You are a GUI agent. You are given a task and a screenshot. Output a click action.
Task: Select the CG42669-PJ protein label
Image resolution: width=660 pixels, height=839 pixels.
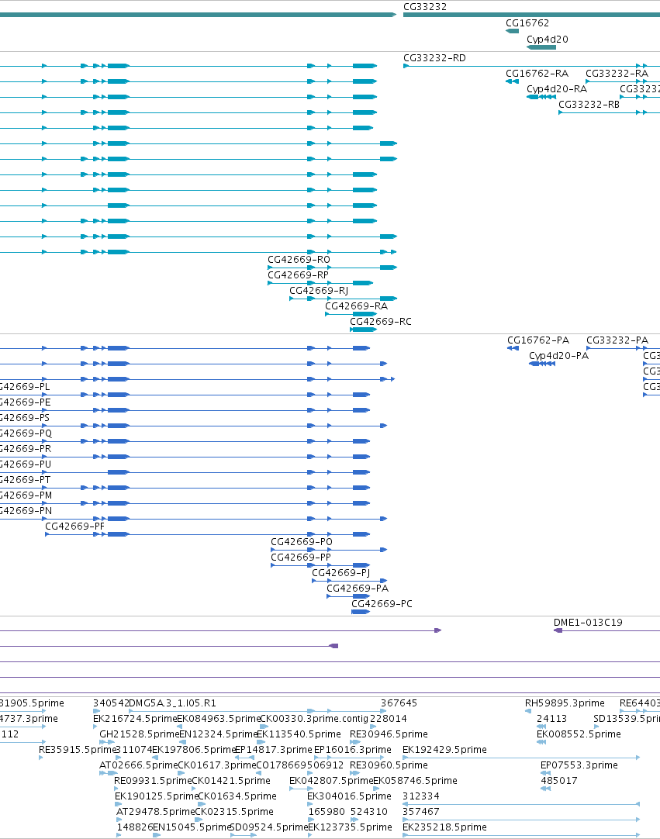[341, 573]
